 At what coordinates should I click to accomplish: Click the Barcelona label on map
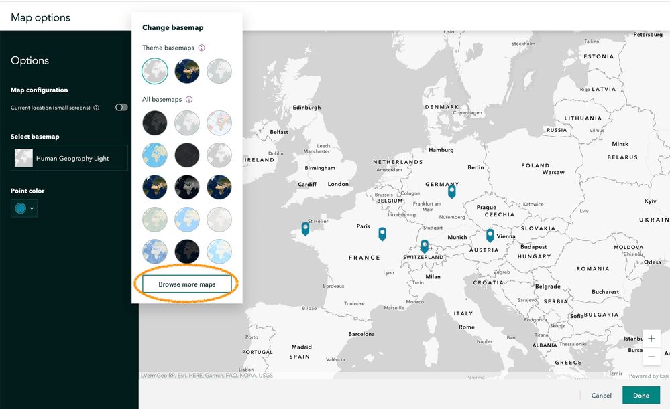361,334
